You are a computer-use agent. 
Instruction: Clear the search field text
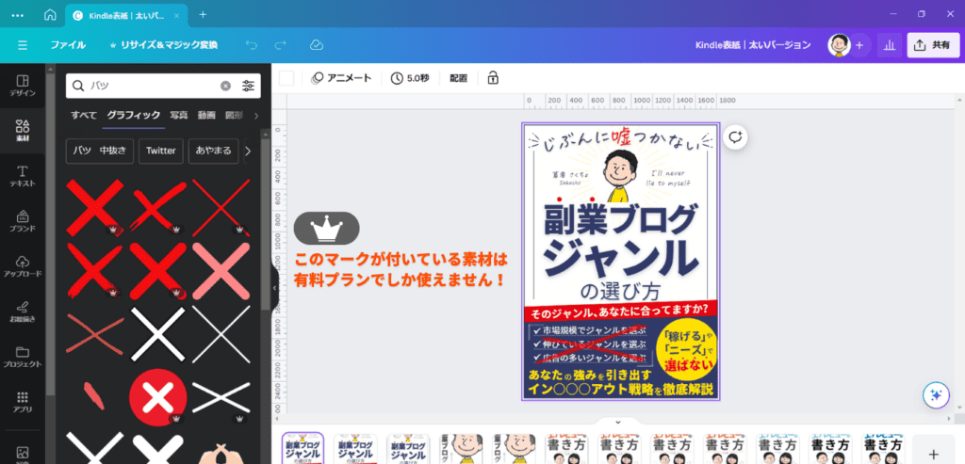(226, 86)
